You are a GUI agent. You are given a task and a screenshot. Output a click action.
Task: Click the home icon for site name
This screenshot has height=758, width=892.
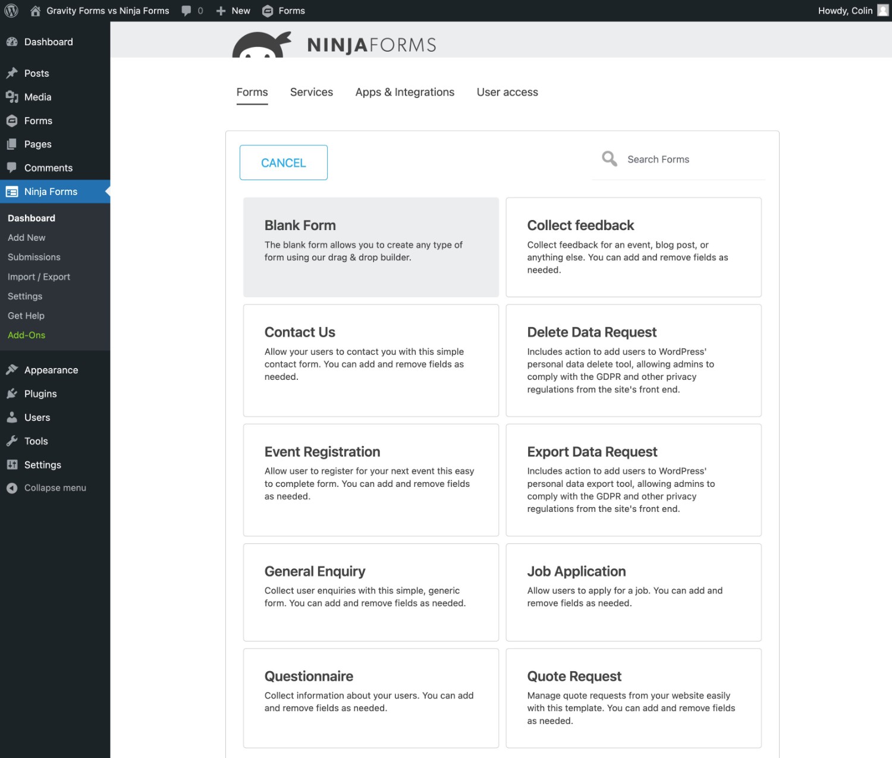tap(35, 11)
